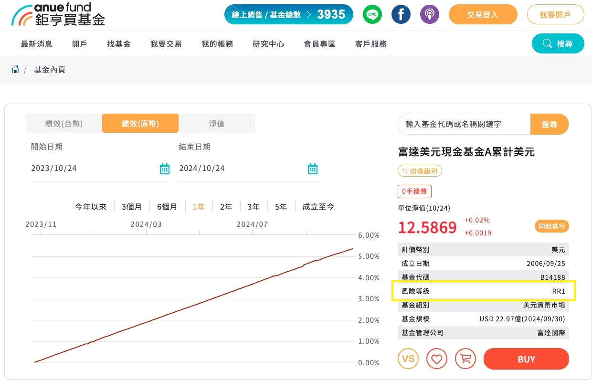Open the 我的帳務 menu
The height and width of the screenshot is (382, 592).
pos(217,44)
